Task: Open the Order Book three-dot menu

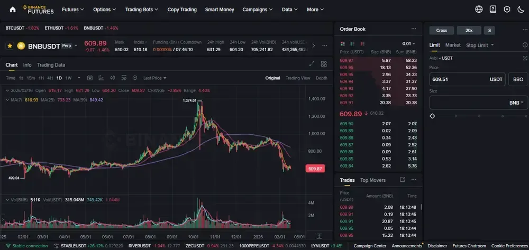Action: click(x=414, y=29)
